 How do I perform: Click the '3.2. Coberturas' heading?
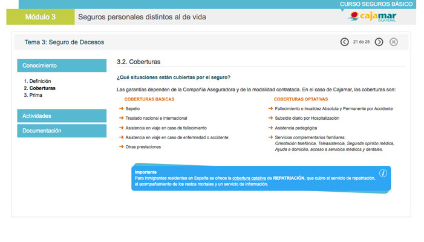139,62
